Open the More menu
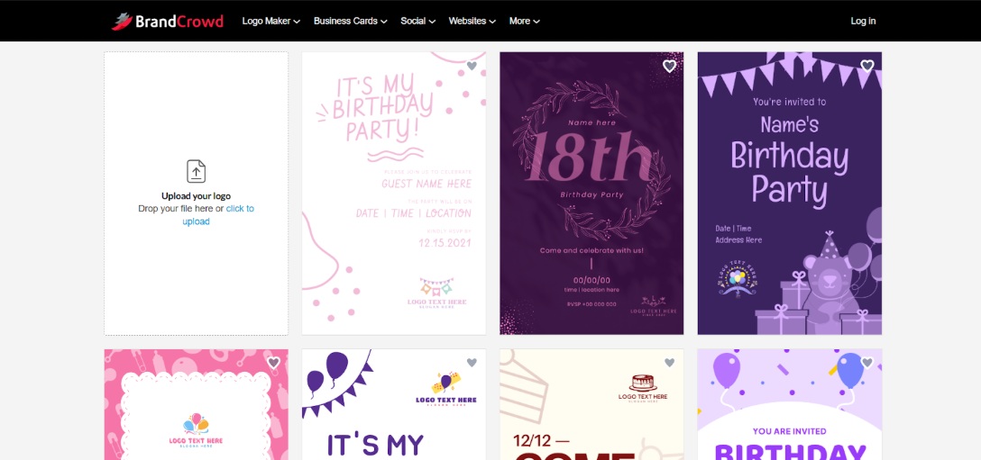 [524, 21]
